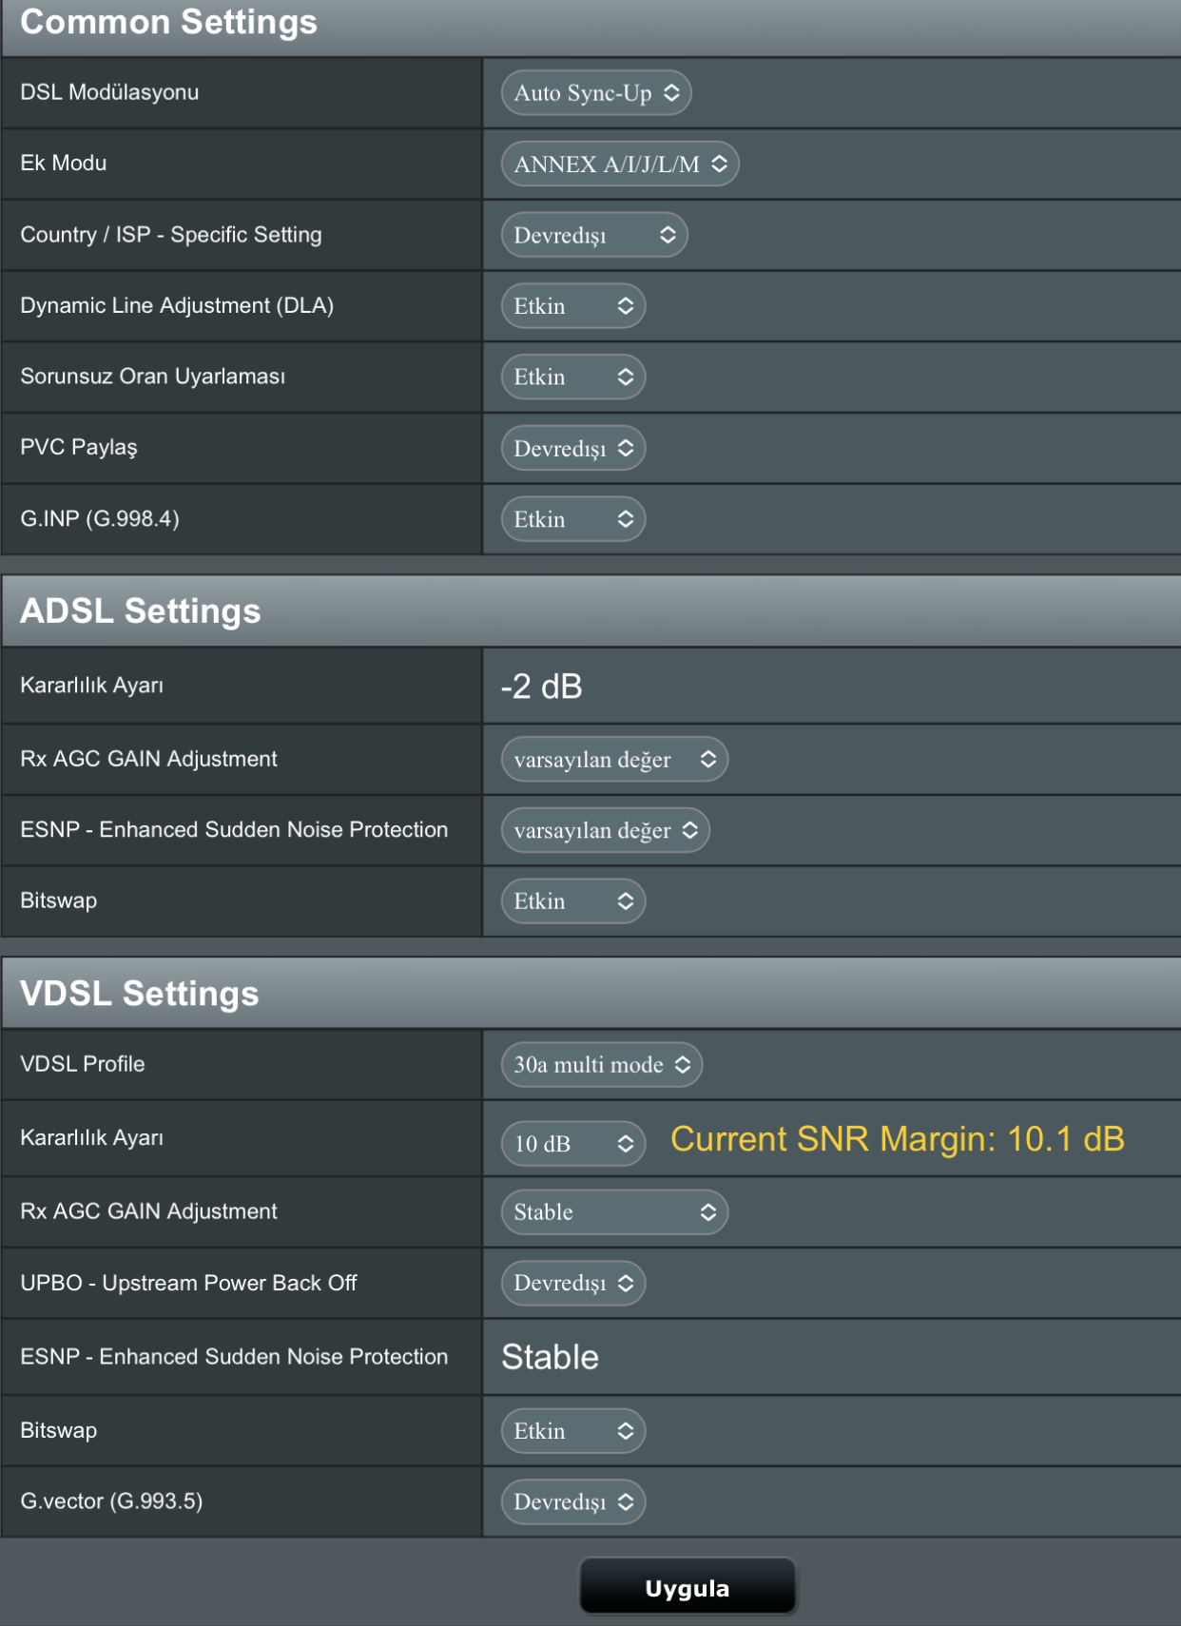
Task: Open ADSL ESNP varsayılan değer dropdown
Action: point(605,831)
